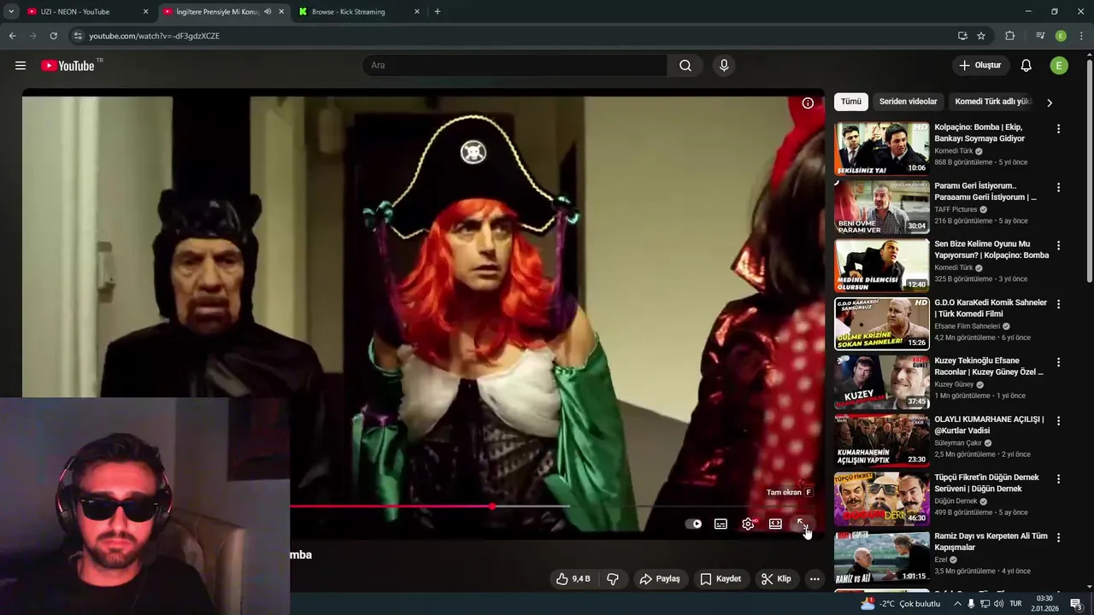Screen dimensions: 1094x615
Task: Like the video showing 9,4 B
Action: pyautogui.click(x=573, y=579)
